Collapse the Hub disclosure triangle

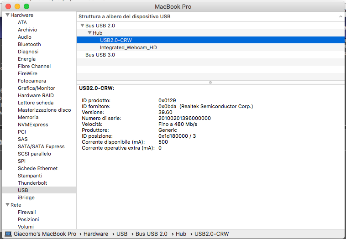click(89, 33)
